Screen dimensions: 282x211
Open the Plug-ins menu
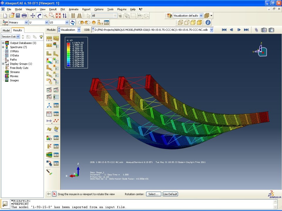[x=122, y=9]
